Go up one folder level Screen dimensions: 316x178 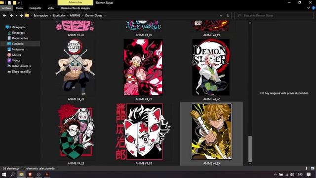point(21,15)
